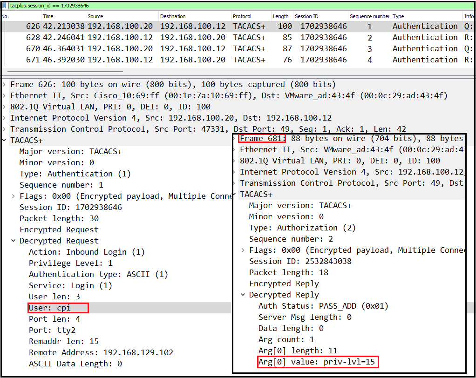Click the display filter bookmark icon
This screenshot has height=378, width=476.
(5, 5)
